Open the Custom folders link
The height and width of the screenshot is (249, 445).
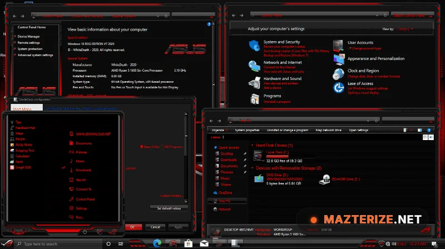click(x=171, y=196)
